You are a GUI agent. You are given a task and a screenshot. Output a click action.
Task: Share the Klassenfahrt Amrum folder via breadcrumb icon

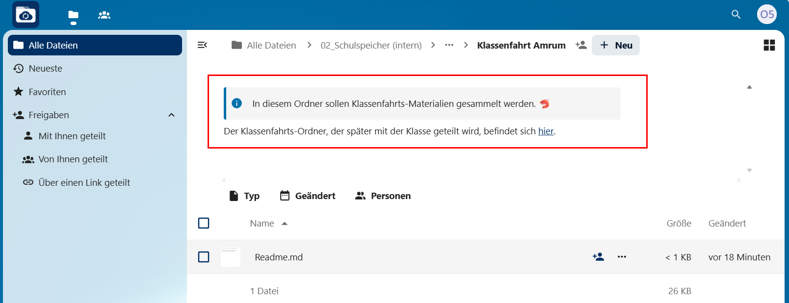pos(581,45)
